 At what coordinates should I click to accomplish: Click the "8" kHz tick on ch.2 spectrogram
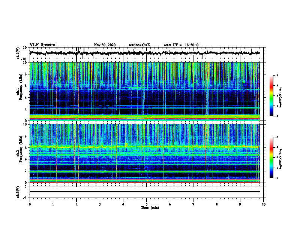(26, 136)
